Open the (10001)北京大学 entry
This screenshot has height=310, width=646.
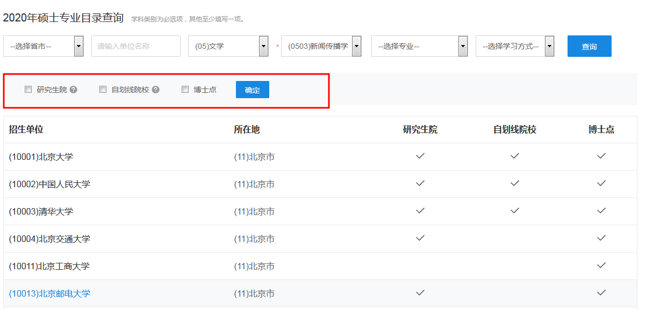41,157
